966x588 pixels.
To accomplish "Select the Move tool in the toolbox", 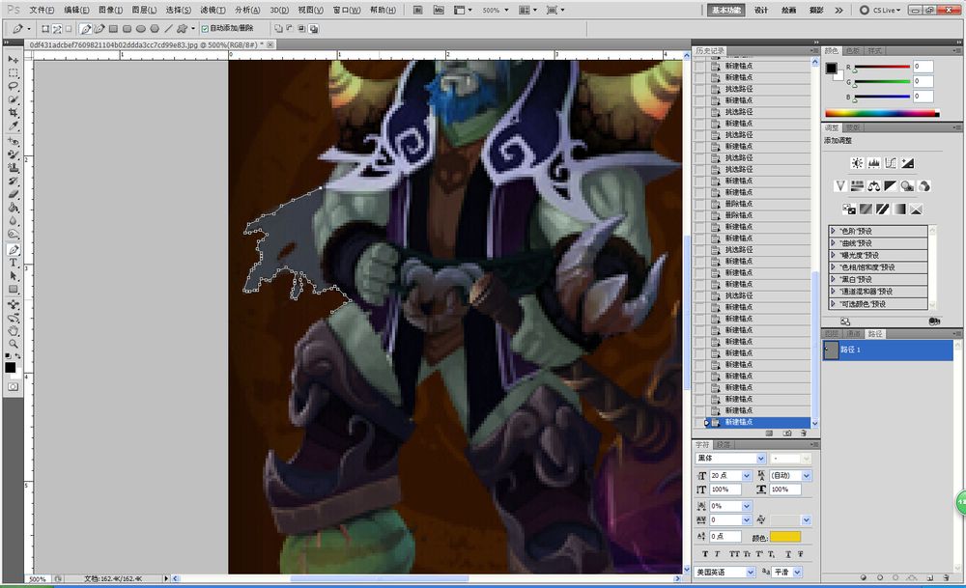I will point(13,59).
